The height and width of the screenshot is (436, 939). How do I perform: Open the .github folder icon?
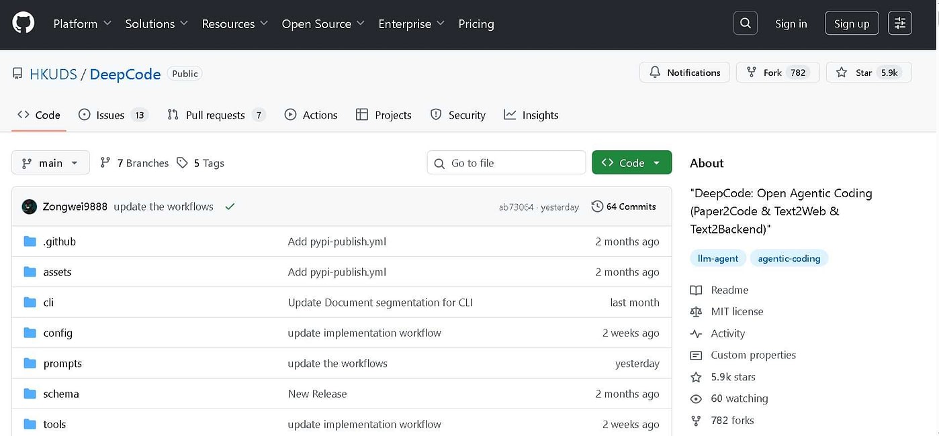click(x=30, y=241)
